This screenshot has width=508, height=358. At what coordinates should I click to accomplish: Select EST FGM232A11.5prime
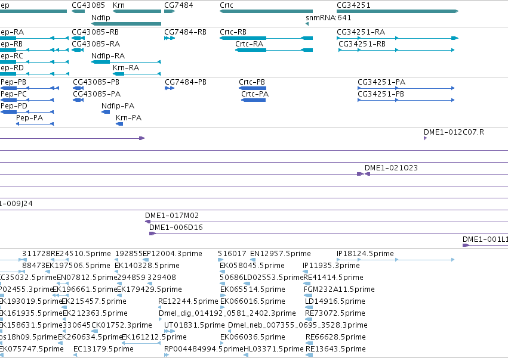(x=339, y=289)
